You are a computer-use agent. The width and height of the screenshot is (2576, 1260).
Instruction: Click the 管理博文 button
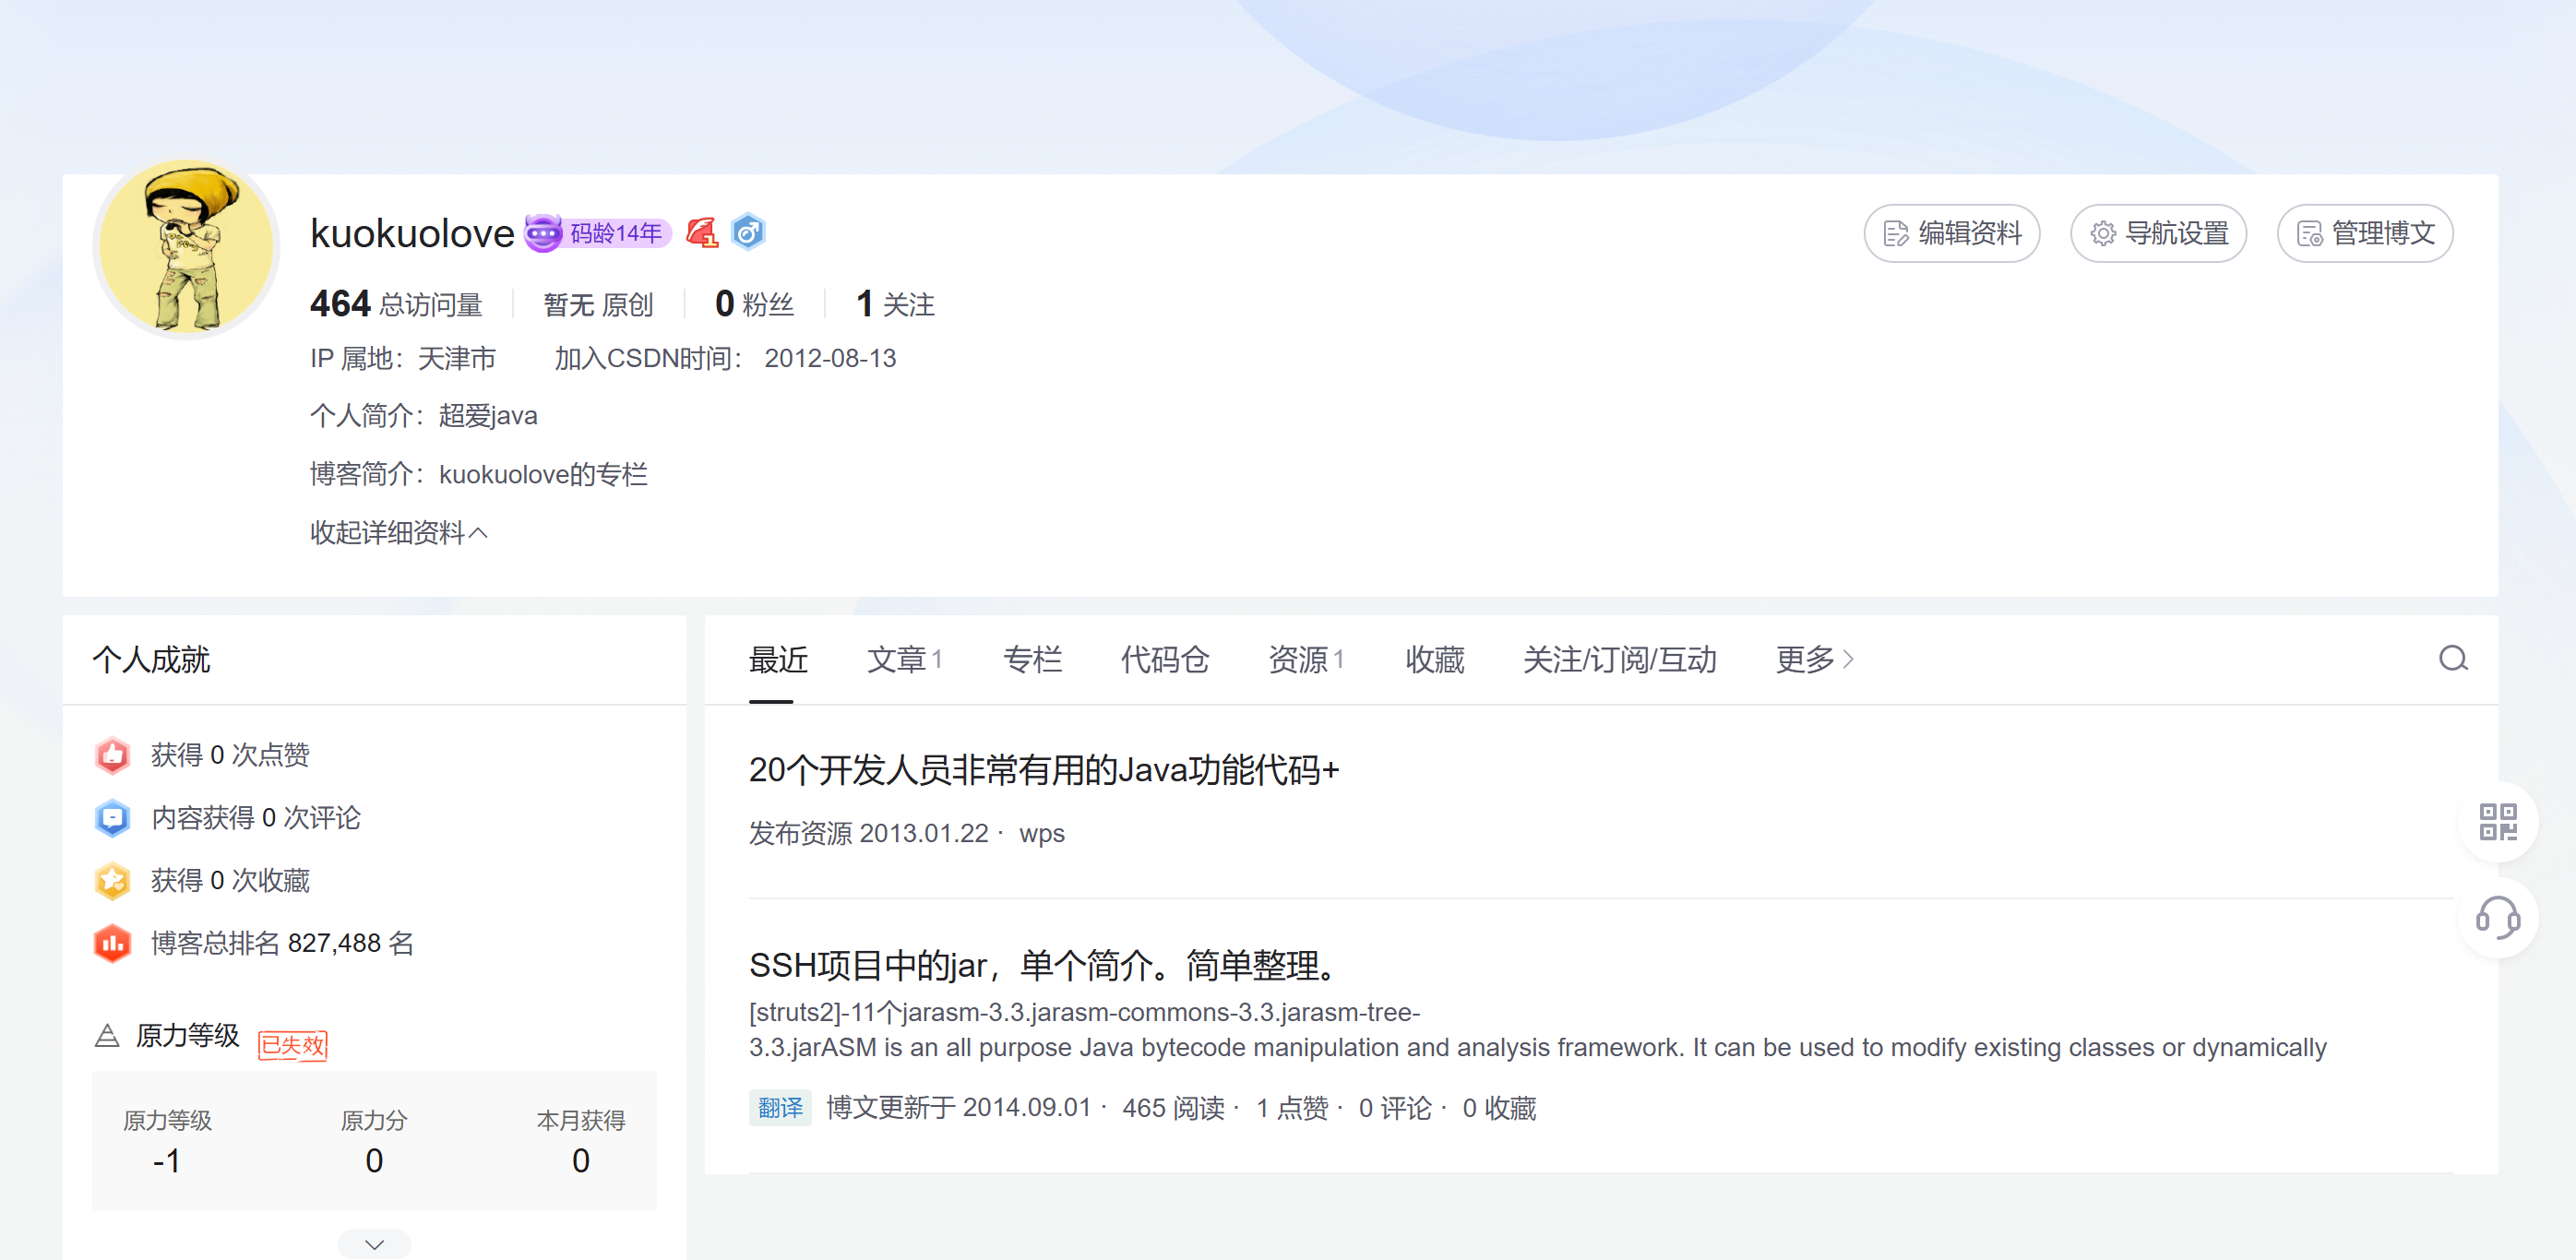pyautogui.click(x=2364, y=233)
